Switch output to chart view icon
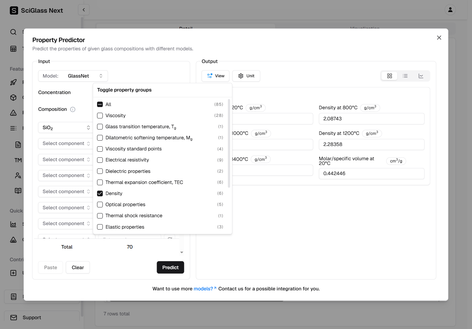 pyautogui.click(x=421, y=76)
